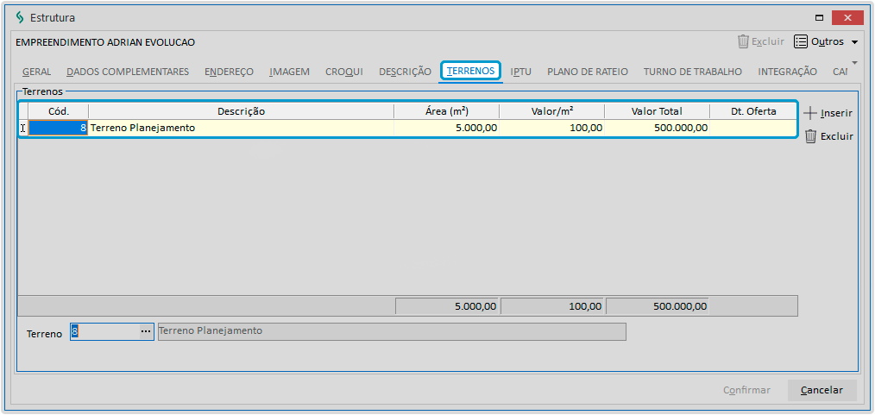Close the Estrutura window
Viewport: 875px width, 415px height.
(847, 18)
